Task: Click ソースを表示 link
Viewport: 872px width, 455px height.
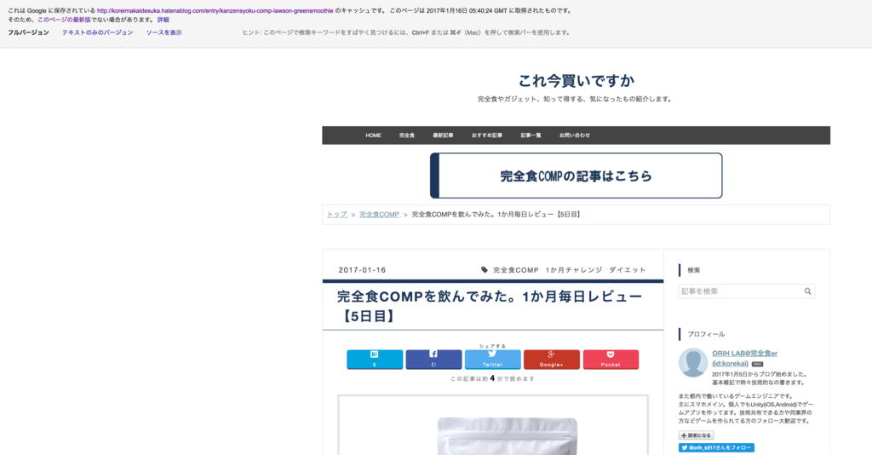Action: [x=164, y=32]
